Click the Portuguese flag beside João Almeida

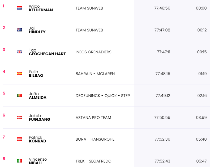click(x=19, y=95)
